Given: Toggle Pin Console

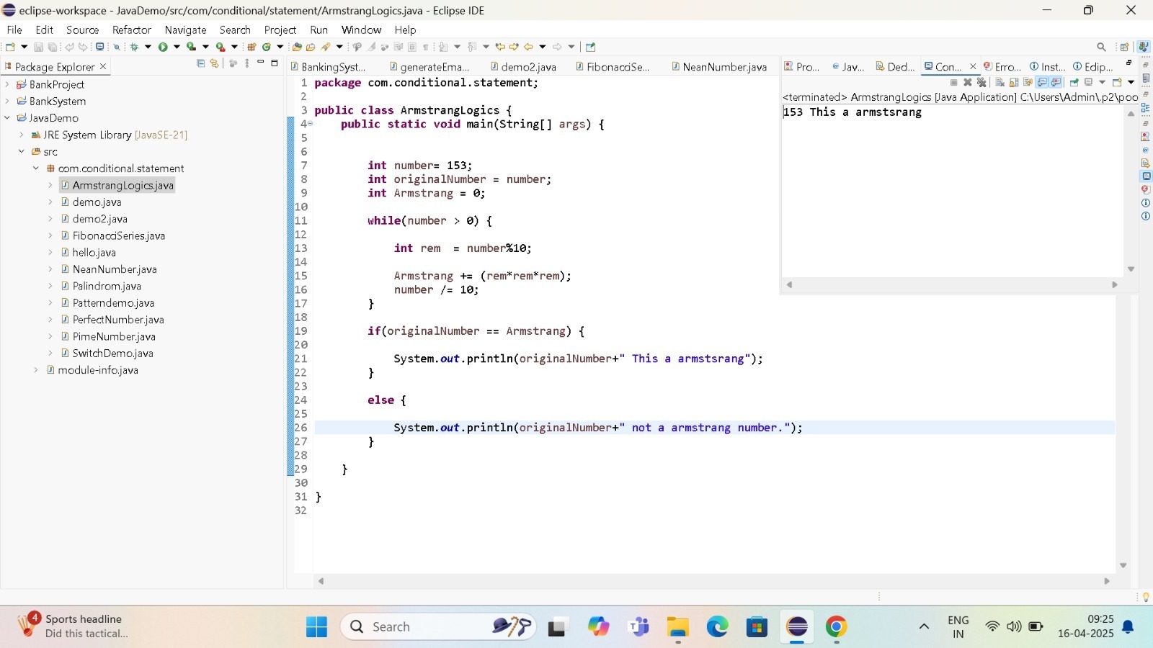Looking at the screenshot, I should click(1074, 82).
